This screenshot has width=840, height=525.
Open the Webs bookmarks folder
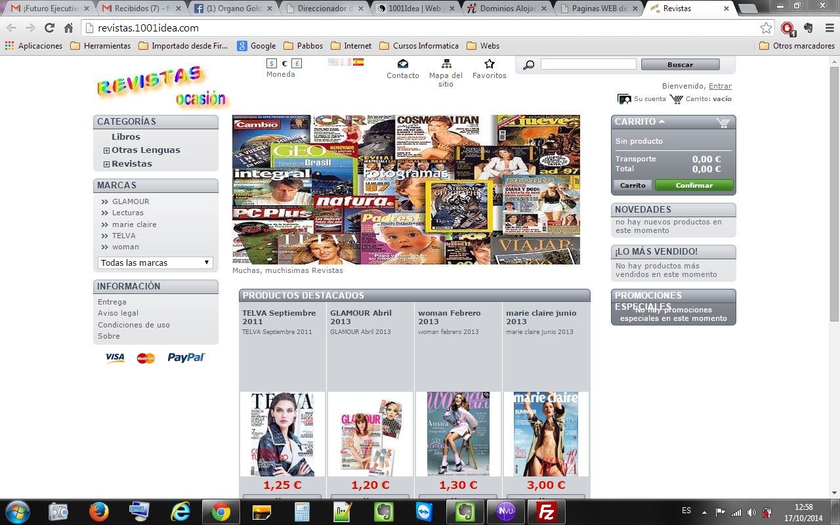483,46
